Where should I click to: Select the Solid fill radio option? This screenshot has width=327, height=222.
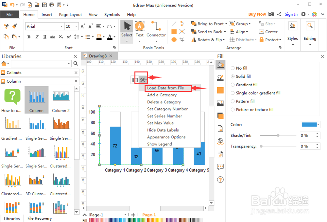point(241,76)
